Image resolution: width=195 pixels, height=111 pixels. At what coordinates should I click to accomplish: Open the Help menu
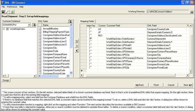21,7
